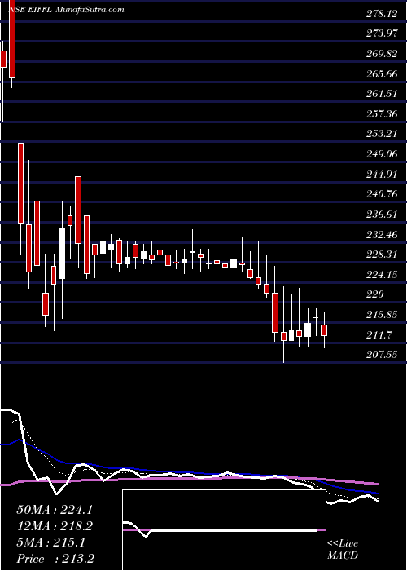
Task: Click the 236.61 price axis label
Action: (x=382, y=214)
